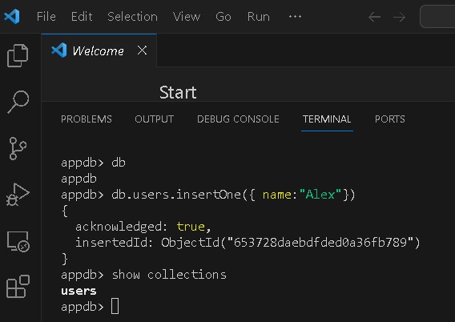Open the Remote Explorer view
455x322 pixels.
[x=18, y=241]
